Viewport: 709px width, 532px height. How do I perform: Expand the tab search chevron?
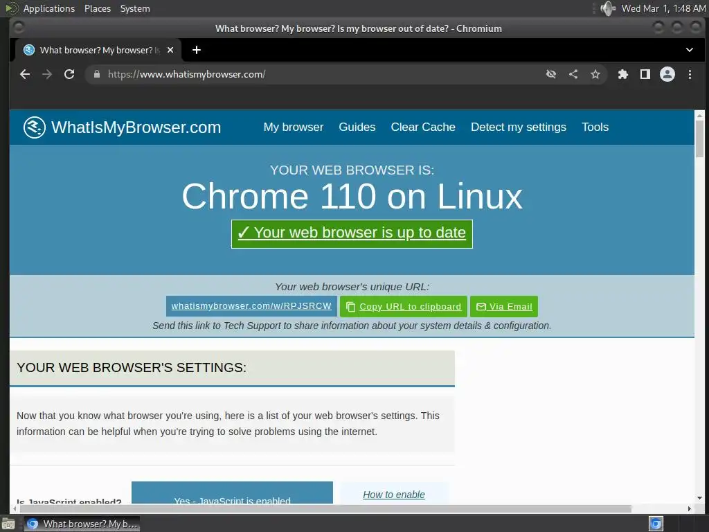[x=690, y=50]
